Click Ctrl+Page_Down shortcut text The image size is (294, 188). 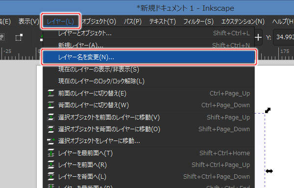[x=225, y=105]
